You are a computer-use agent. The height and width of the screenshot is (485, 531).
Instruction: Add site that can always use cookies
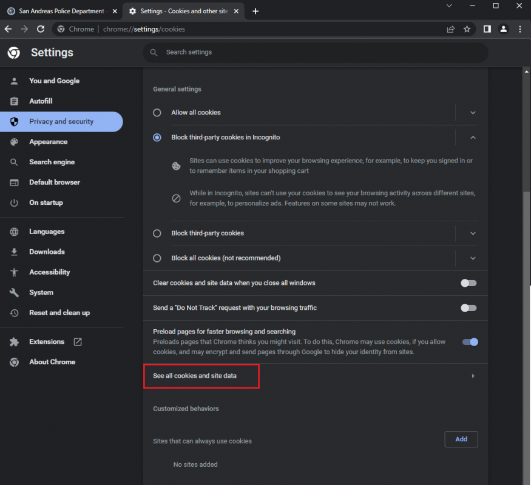tap(461, 440)
